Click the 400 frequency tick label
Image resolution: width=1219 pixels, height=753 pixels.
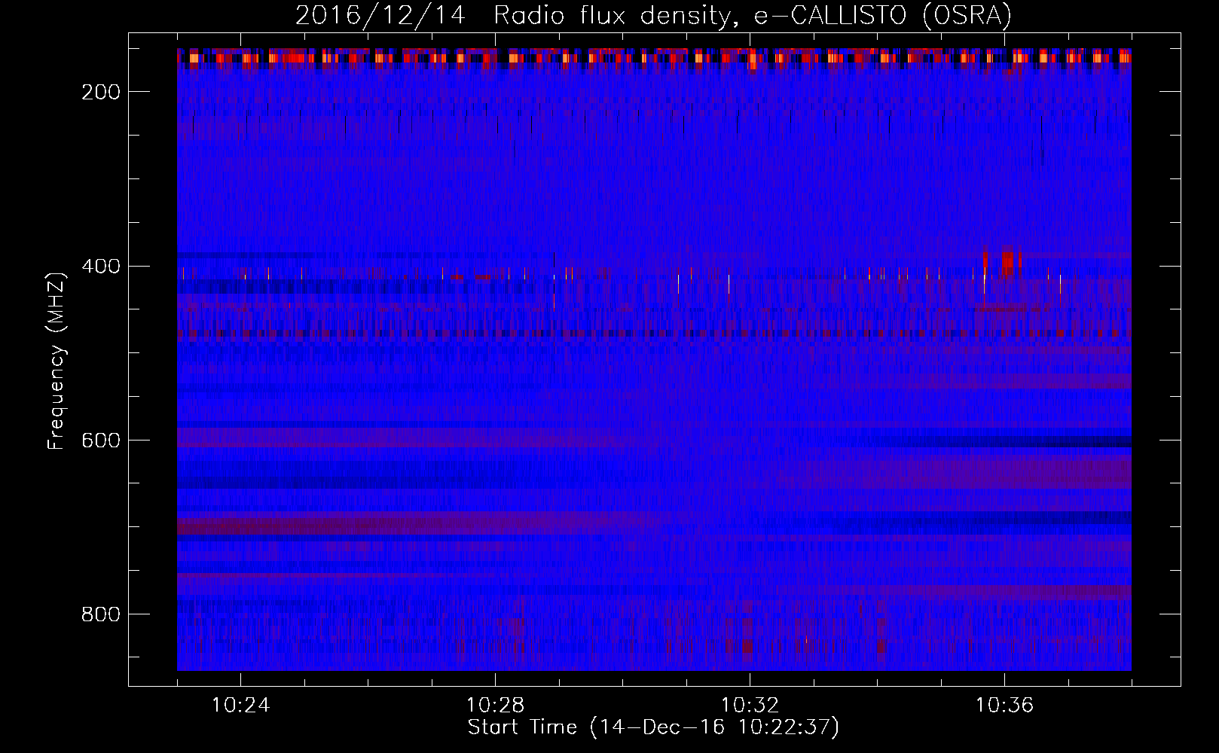pos(101,267)
